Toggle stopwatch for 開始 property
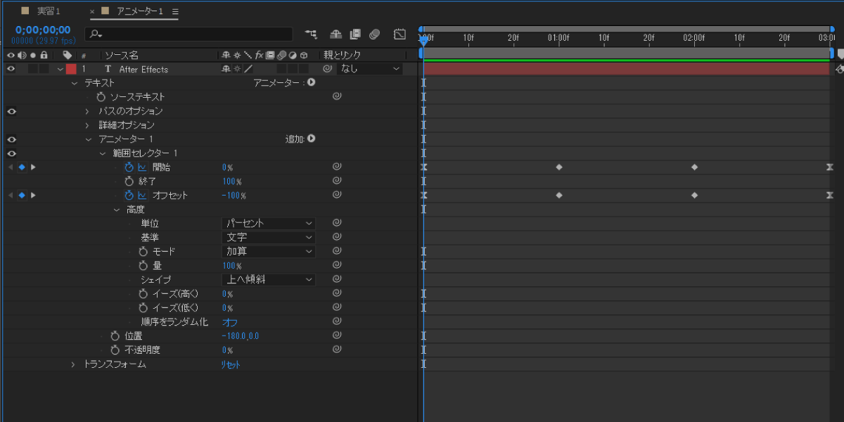The image size is (844, 422). click(129, 167)
